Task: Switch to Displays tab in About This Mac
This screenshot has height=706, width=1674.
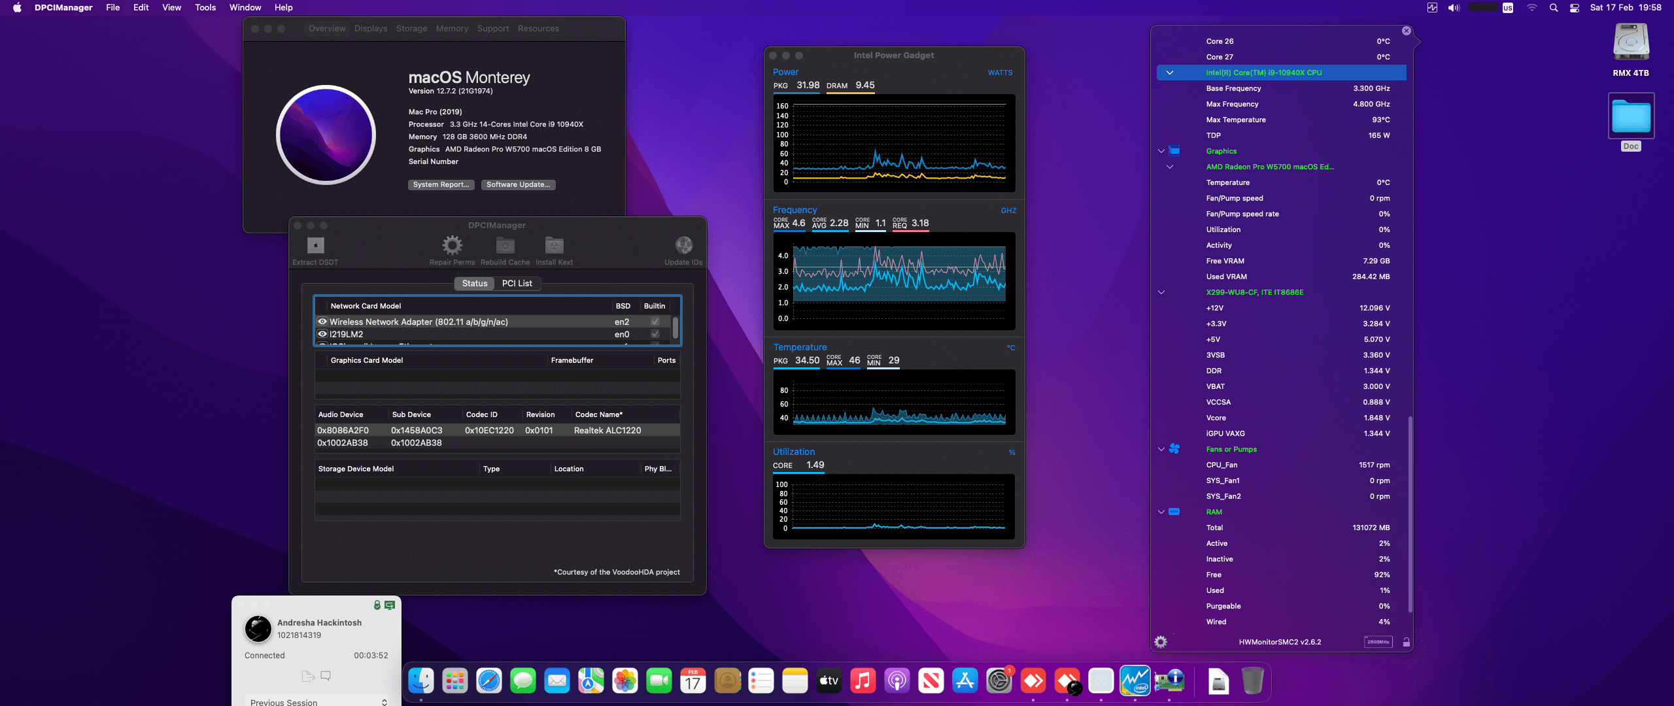Action: pyautogui.click(x=371, y=29)
